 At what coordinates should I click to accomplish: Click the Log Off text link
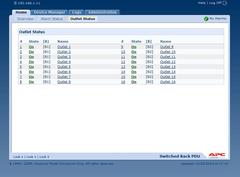click(x=215, y=3)
